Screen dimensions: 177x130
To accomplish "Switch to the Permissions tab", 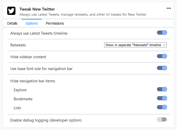I will (x=55, y=23).
